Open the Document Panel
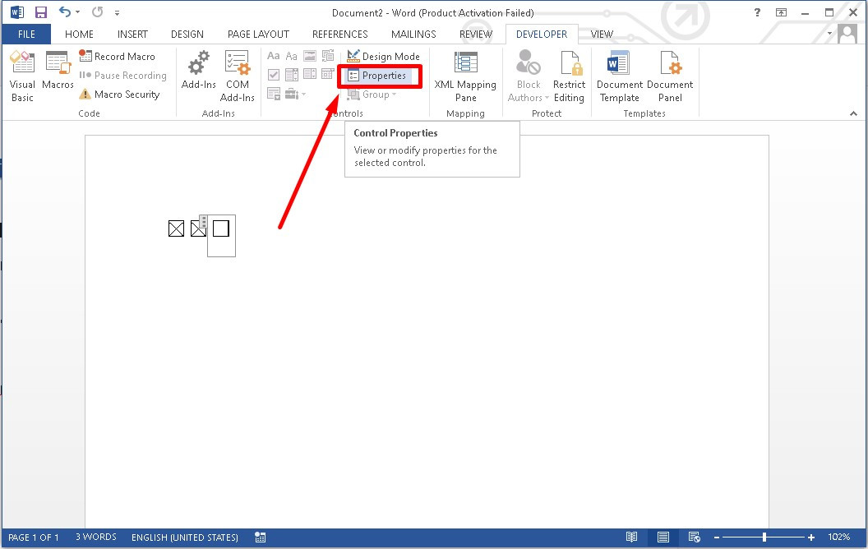This screenshot has width=868, height=549. point(670,76)
